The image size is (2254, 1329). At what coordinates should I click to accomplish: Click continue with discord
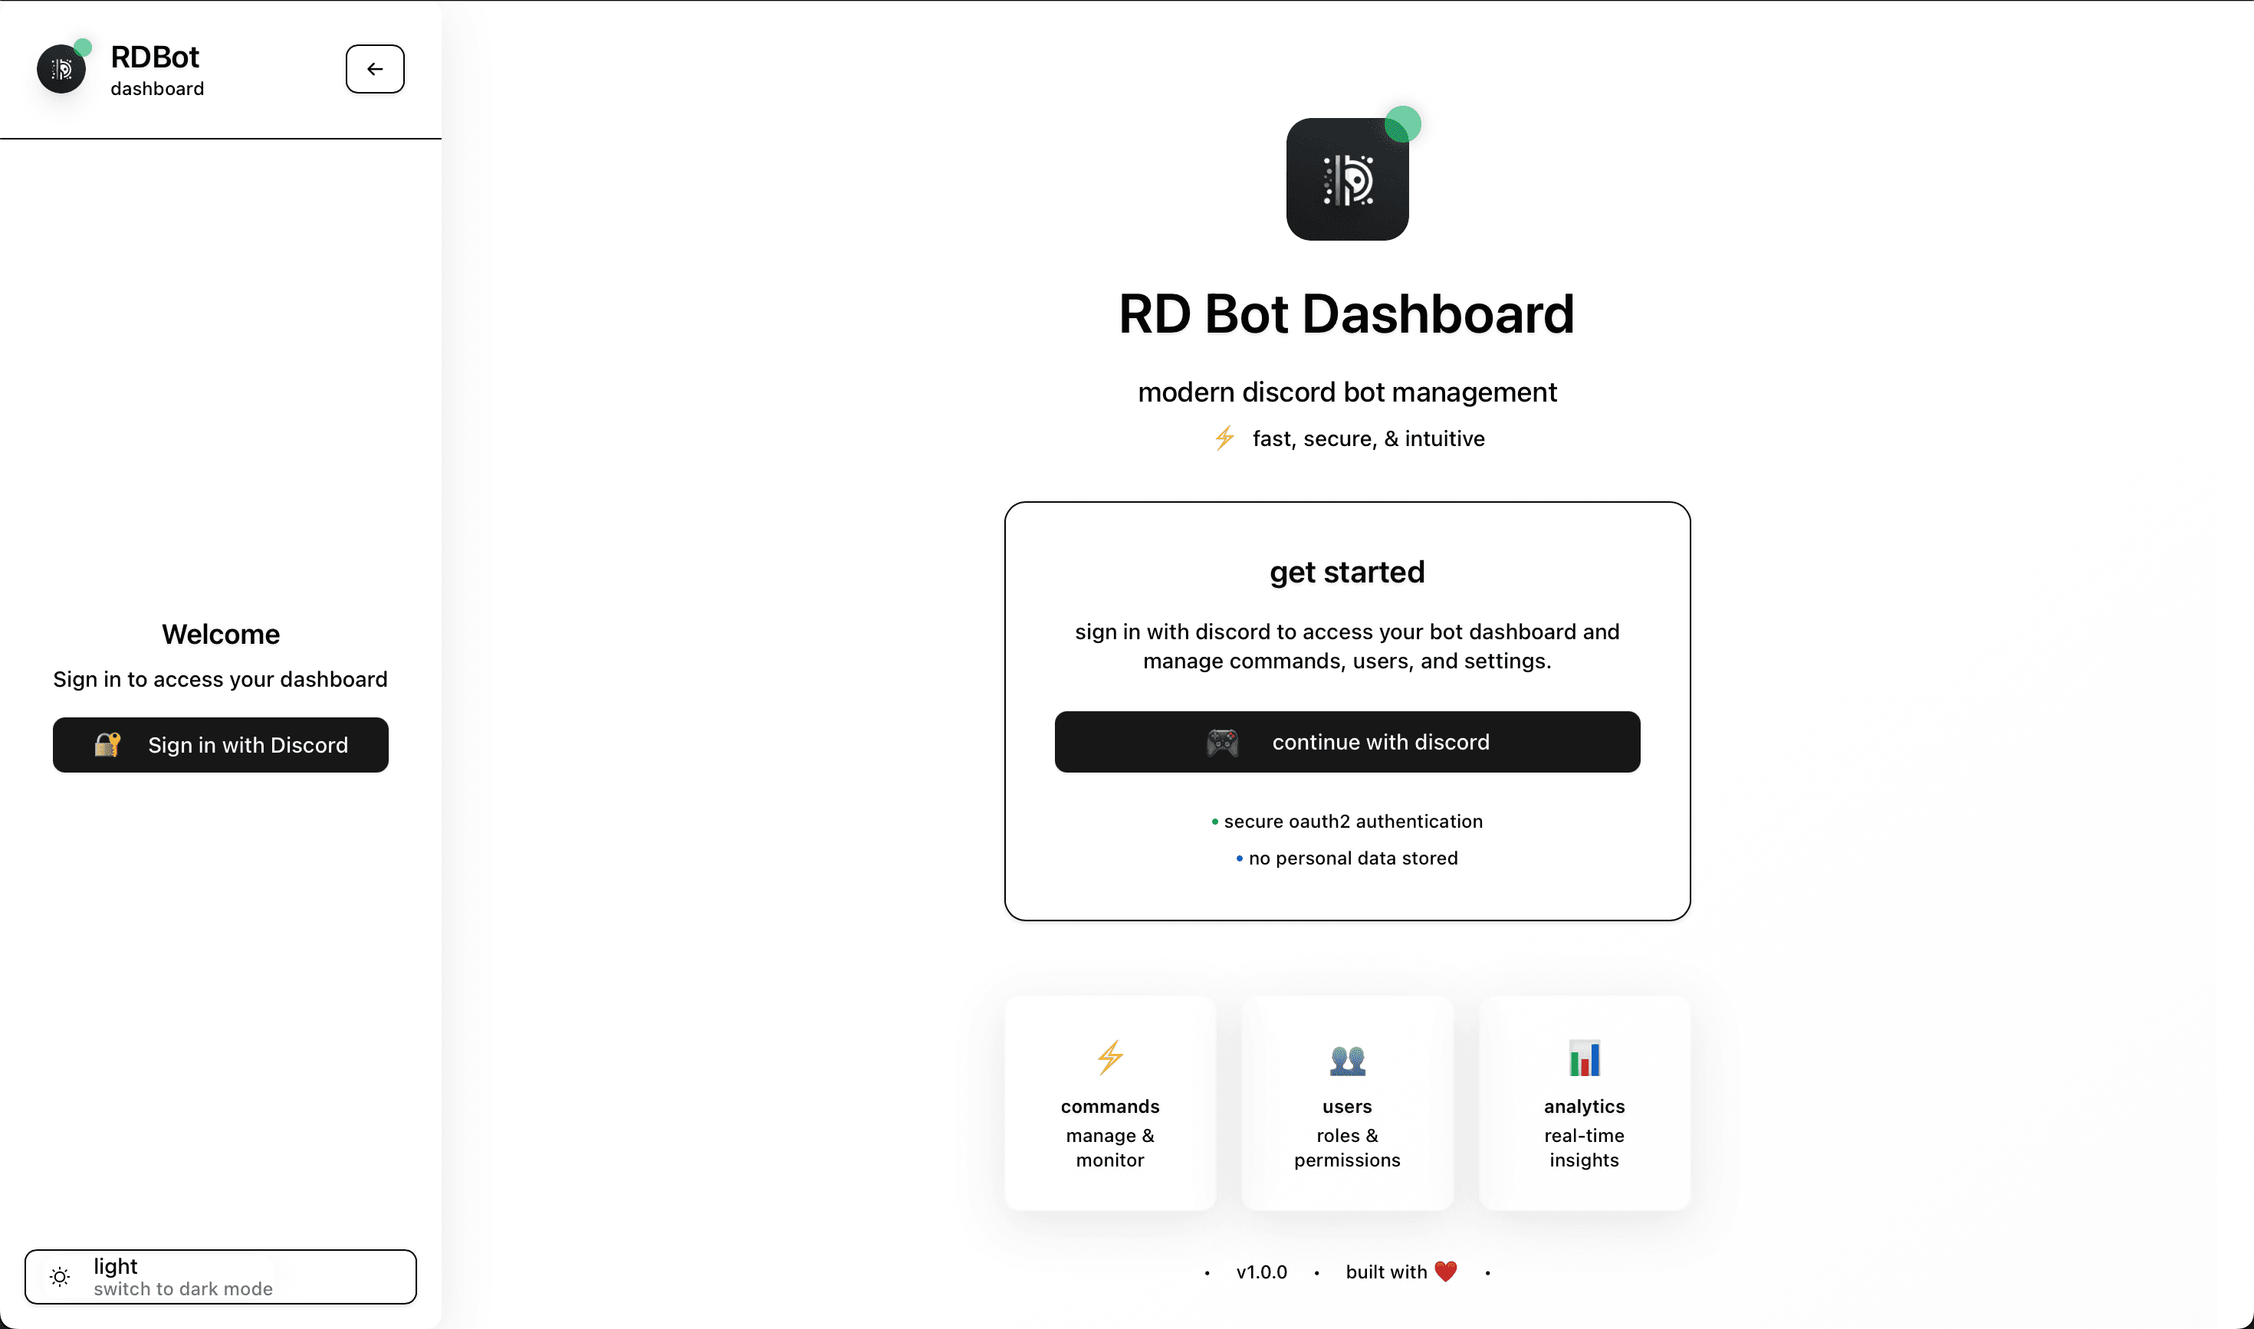[x=1346, y=741]
